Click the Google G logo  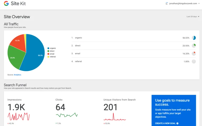coord(6,3)
